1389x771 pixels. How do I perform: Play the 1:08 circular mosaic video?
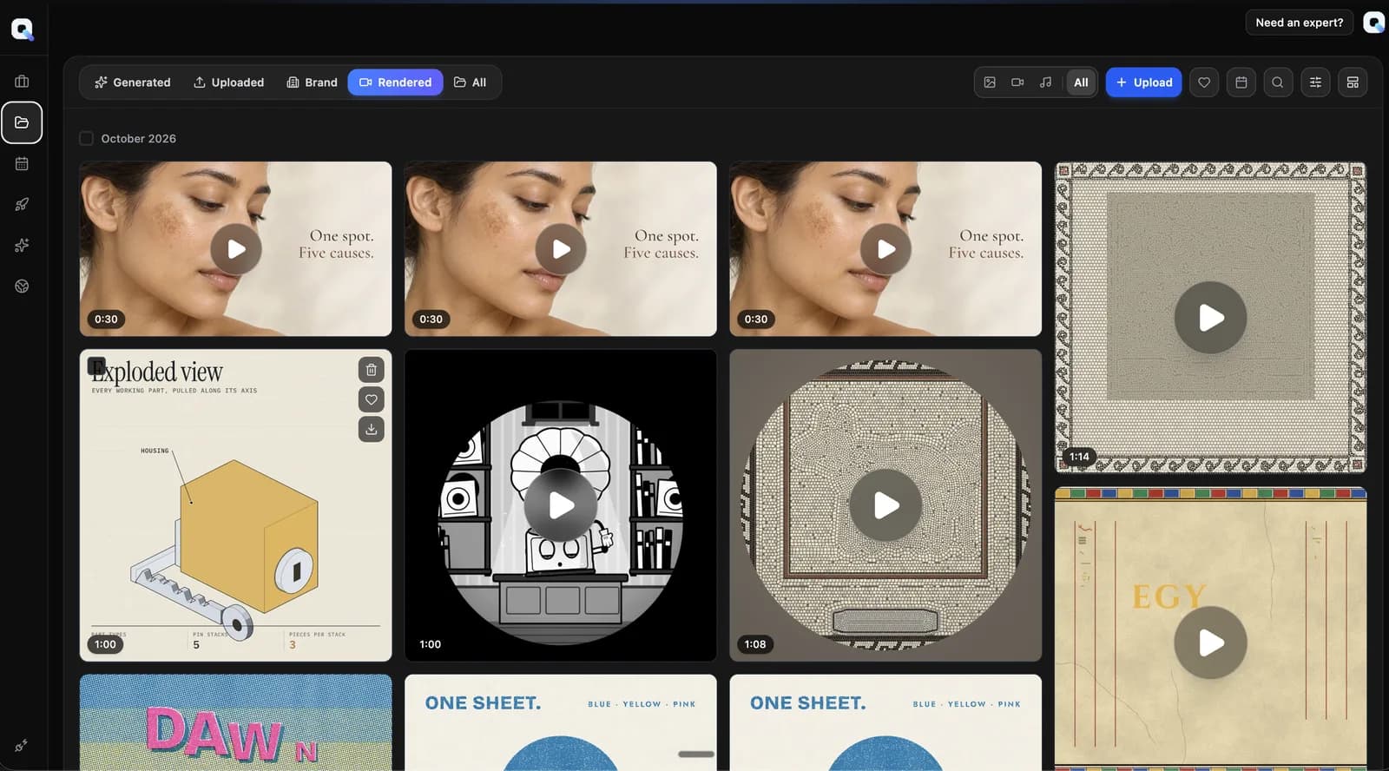(x=885, y=505)
